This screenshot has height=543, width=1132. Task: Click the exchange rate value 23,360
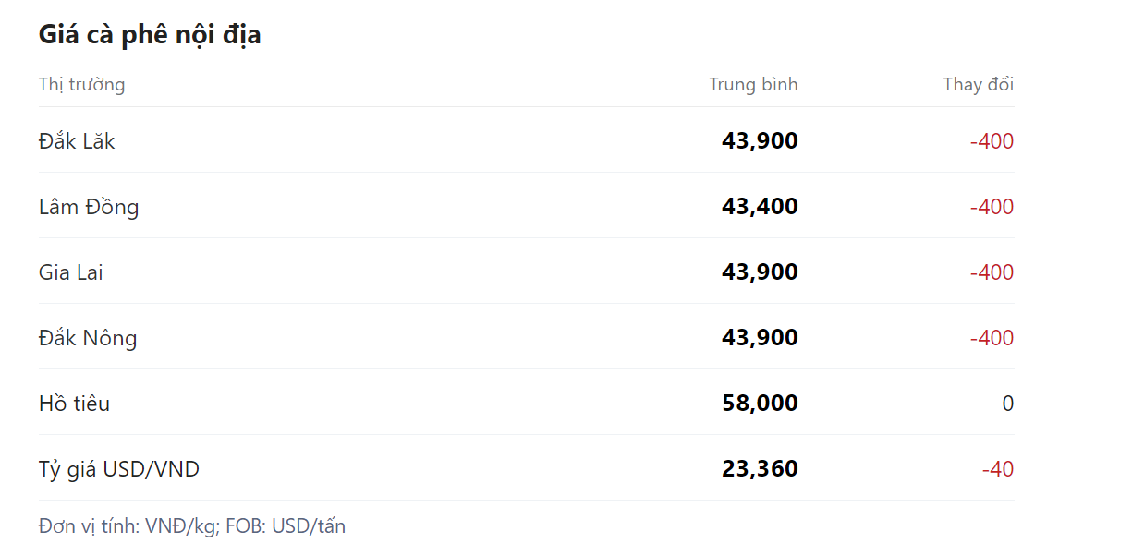click(760, 469)
